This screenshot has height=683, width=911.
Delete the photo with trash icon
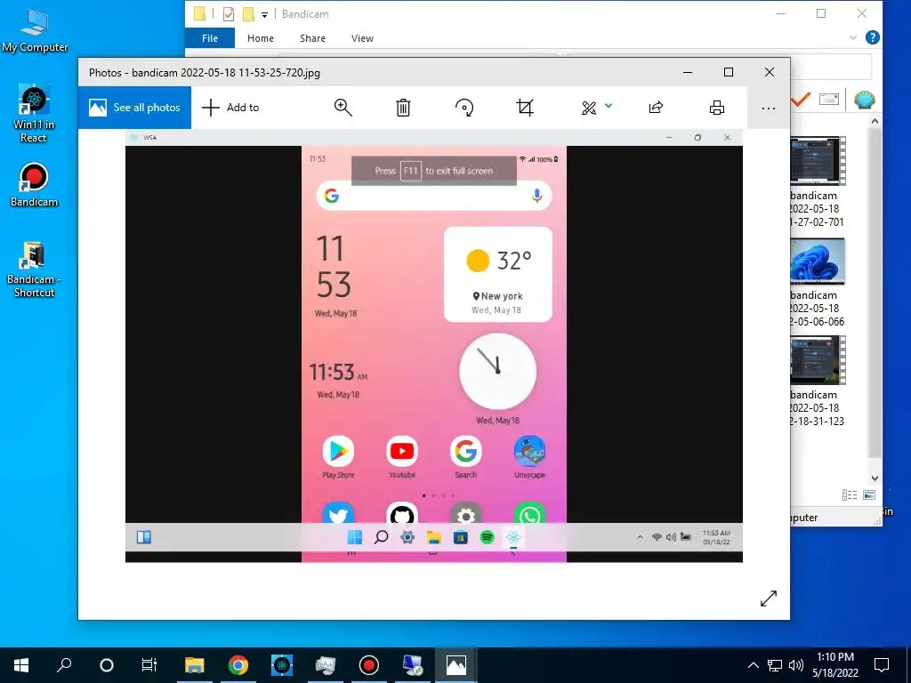403,108
